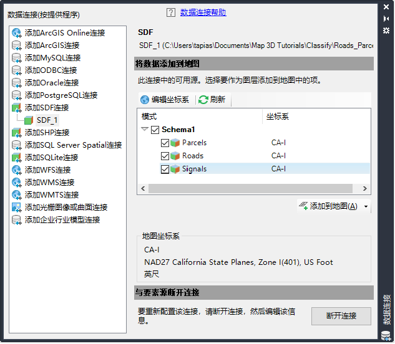The height and width of the screenshot is (344, 395).
Task: Select 添加ArcGIS Online连接 in provider list
Action: [x=65, y=32]
